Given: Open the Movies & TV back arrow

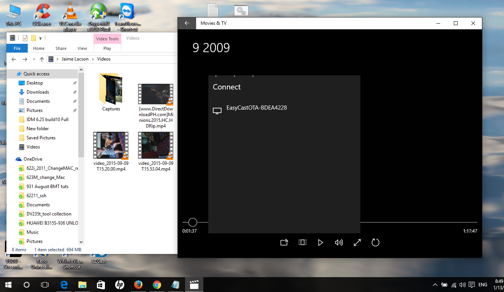Looking at the screenshot, I should click(187, 23).
